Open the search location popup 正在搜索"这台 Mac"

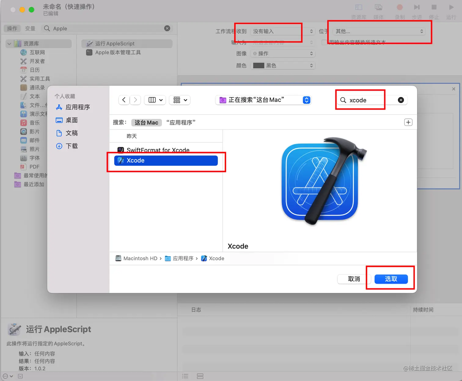tap(263, 100)
